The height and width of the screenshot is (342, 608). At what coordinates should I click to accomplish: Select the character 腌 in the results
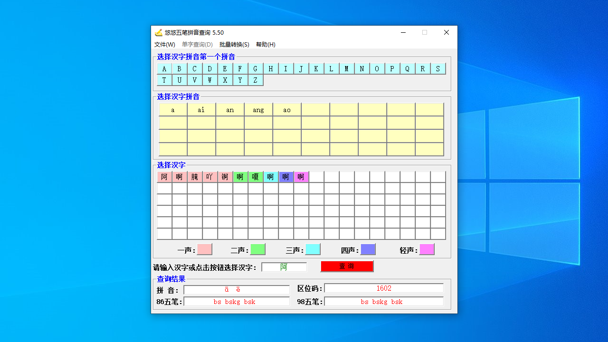[194, 176]
